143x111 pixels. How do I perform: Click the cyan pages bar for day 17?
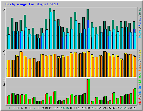(x=76, y=35)
